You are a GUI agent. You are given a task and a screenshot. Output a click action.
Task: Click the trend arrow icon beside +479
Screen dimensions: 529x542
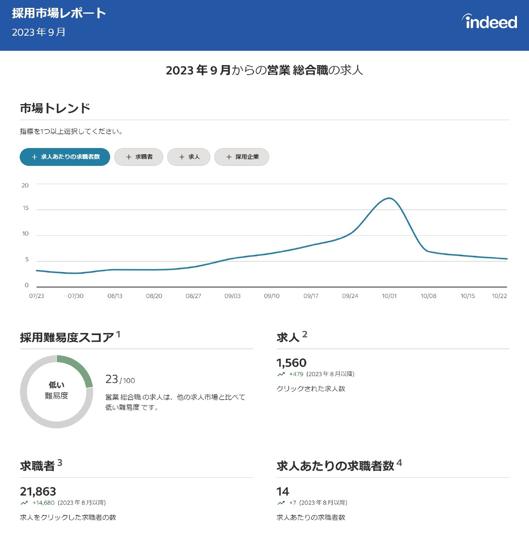point(281,374)
